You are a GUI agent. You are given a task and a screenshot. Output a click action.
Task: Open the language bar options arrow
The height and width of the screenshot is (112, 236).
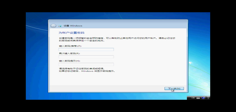[x=208, y=99]
